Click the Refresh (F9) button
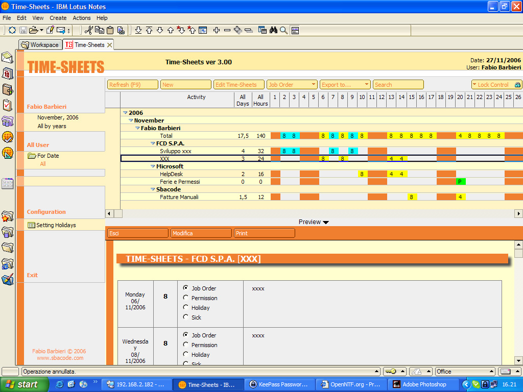The height and width of the screenshot is (392, 523). [x=132, y=85]
